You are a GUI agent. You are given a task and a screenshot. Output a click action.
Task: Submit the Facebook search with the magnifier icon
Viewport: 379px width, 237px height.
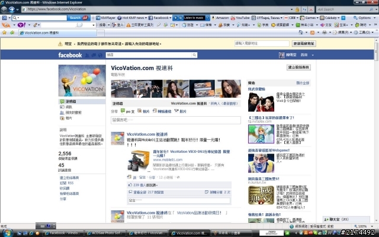point(194,55)
